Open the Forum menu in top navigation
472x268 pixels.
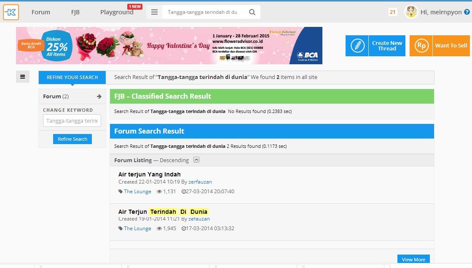pyautogui.click(x=41, y=12)
